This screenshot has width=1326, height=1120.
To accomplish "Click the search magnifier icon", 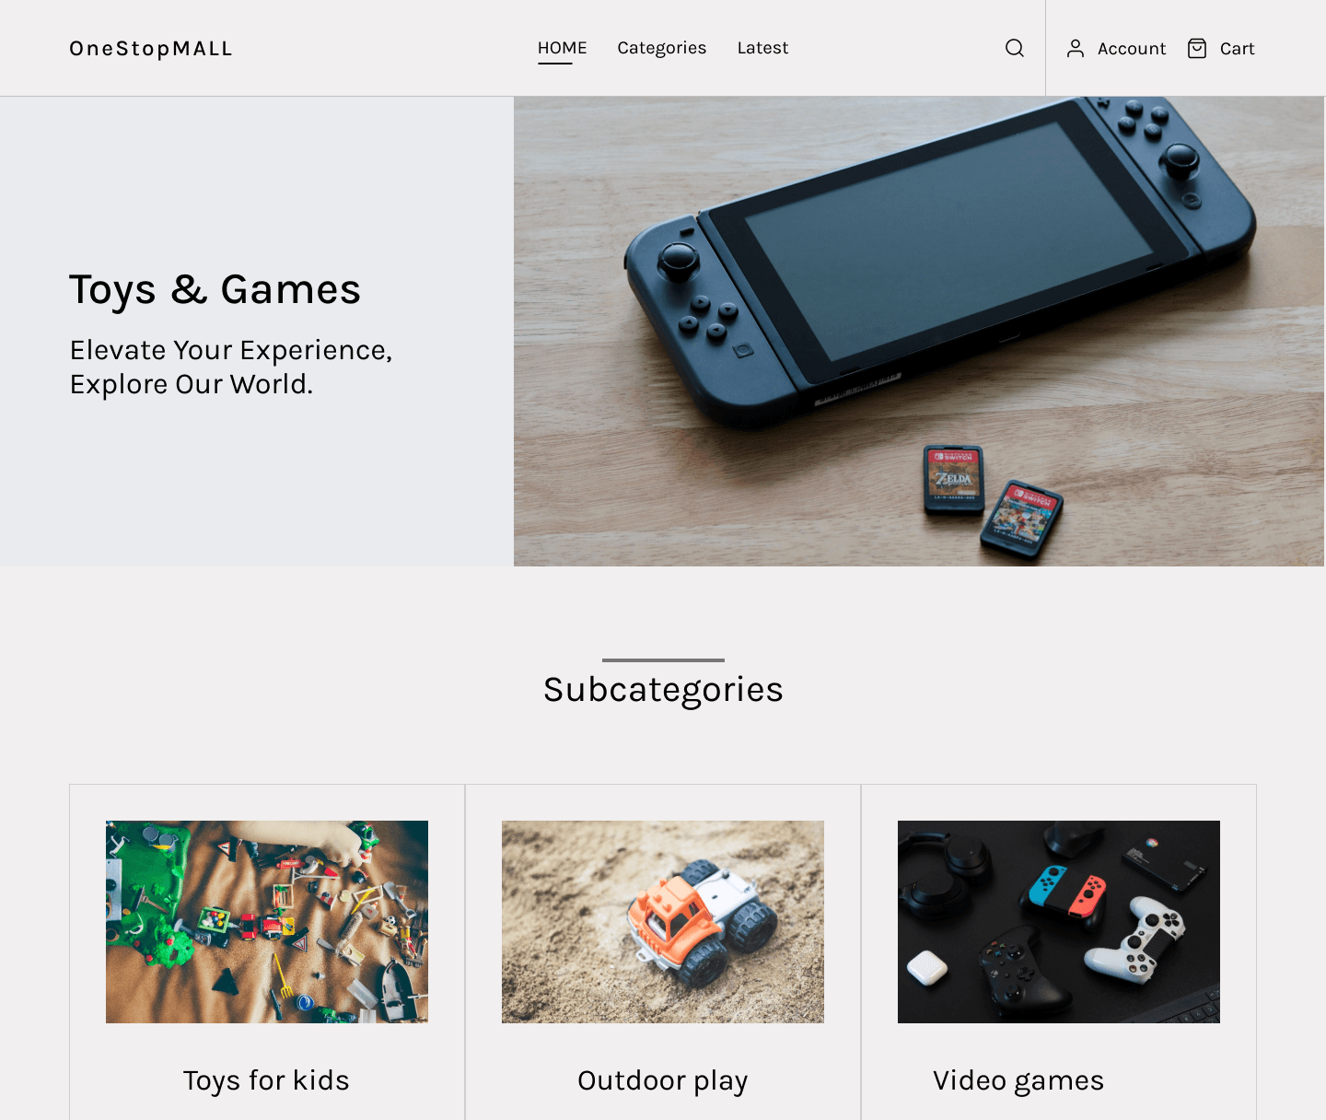I will pos(1014,48).
